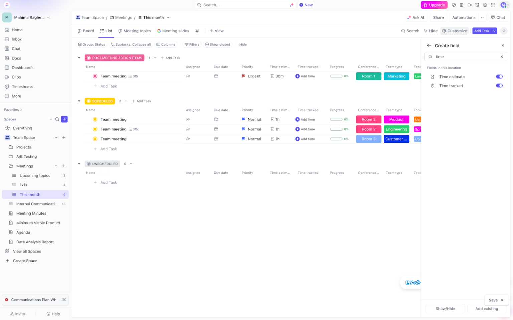
Task: Open the Inbox
Action: tap(16, 39)
